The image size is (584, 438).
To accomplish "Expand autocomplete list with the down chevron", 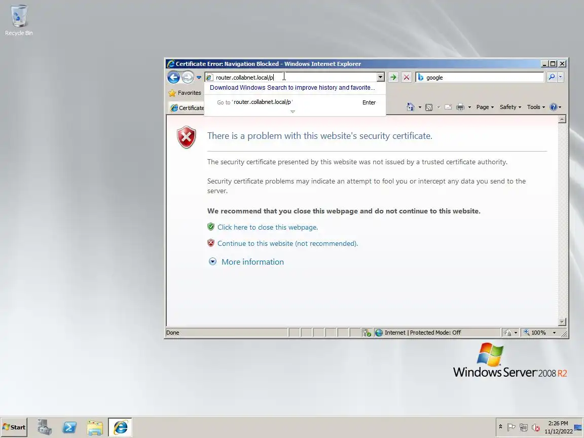I will click(293, 112).
